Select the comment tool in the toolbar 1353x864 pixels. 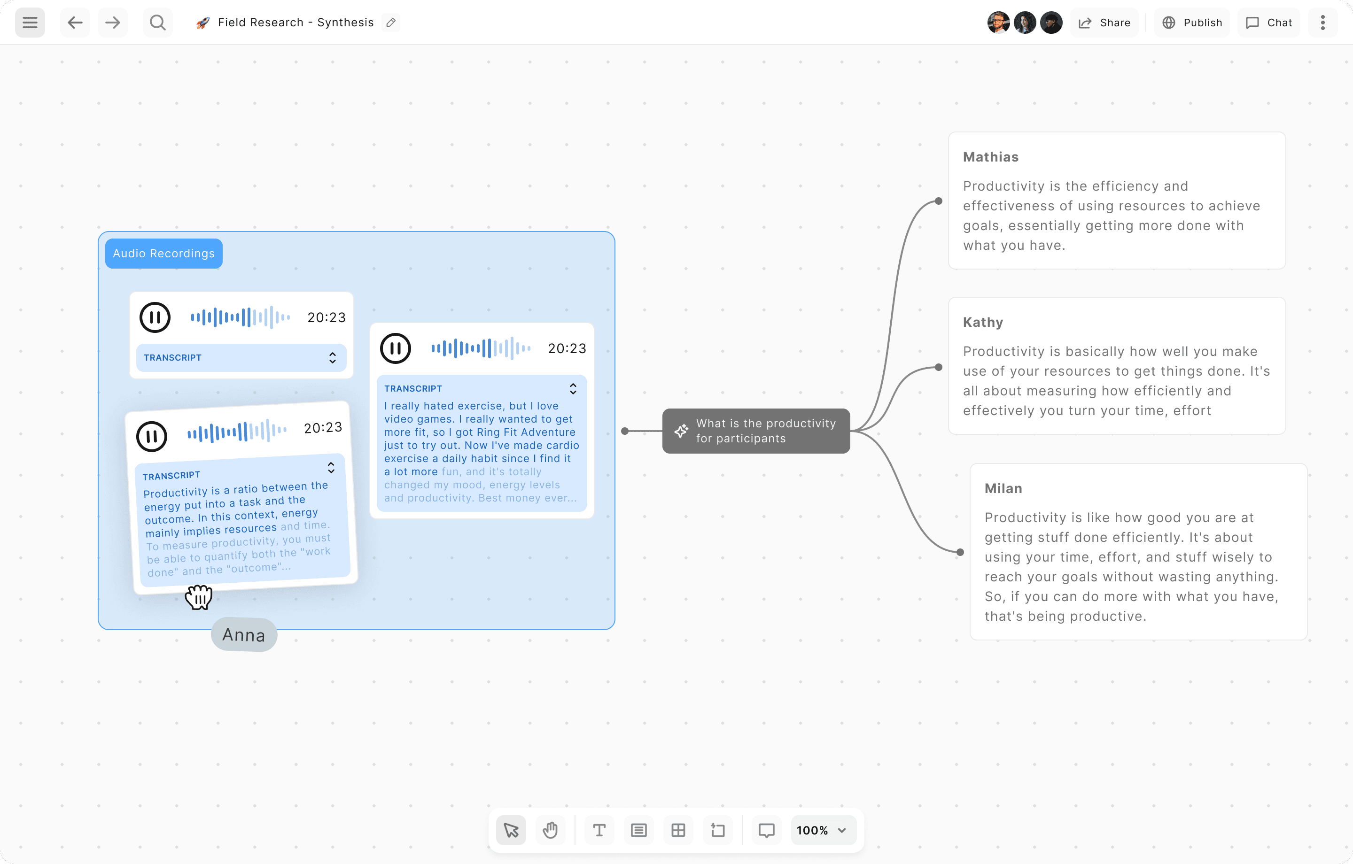766,830
